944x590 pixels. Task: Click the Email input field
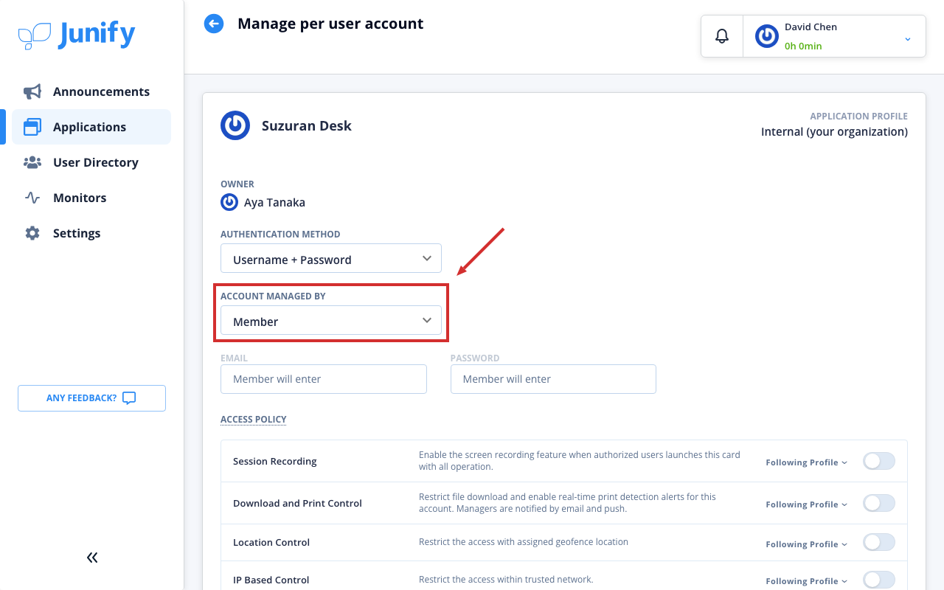coord(324,379)
